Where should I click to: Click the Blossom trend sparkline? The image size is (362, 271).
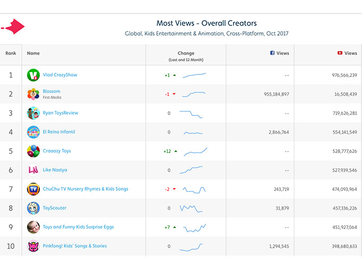pos(194,94)
